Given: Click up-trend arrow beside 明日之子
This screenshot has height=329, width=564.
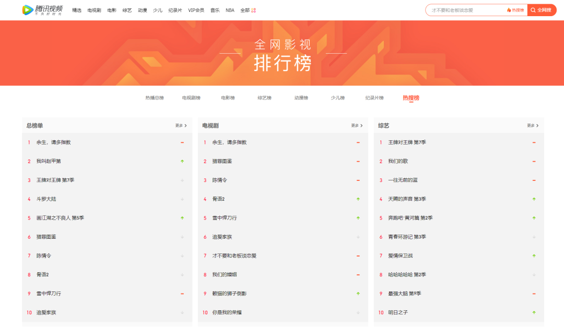Looking at the screenshot, I should point(534,312).
